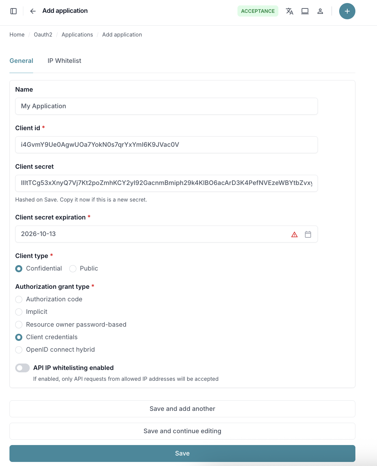377x466 pixels.
Task: Navigate to Home via breadcrumb
Action: pos(17,34)
